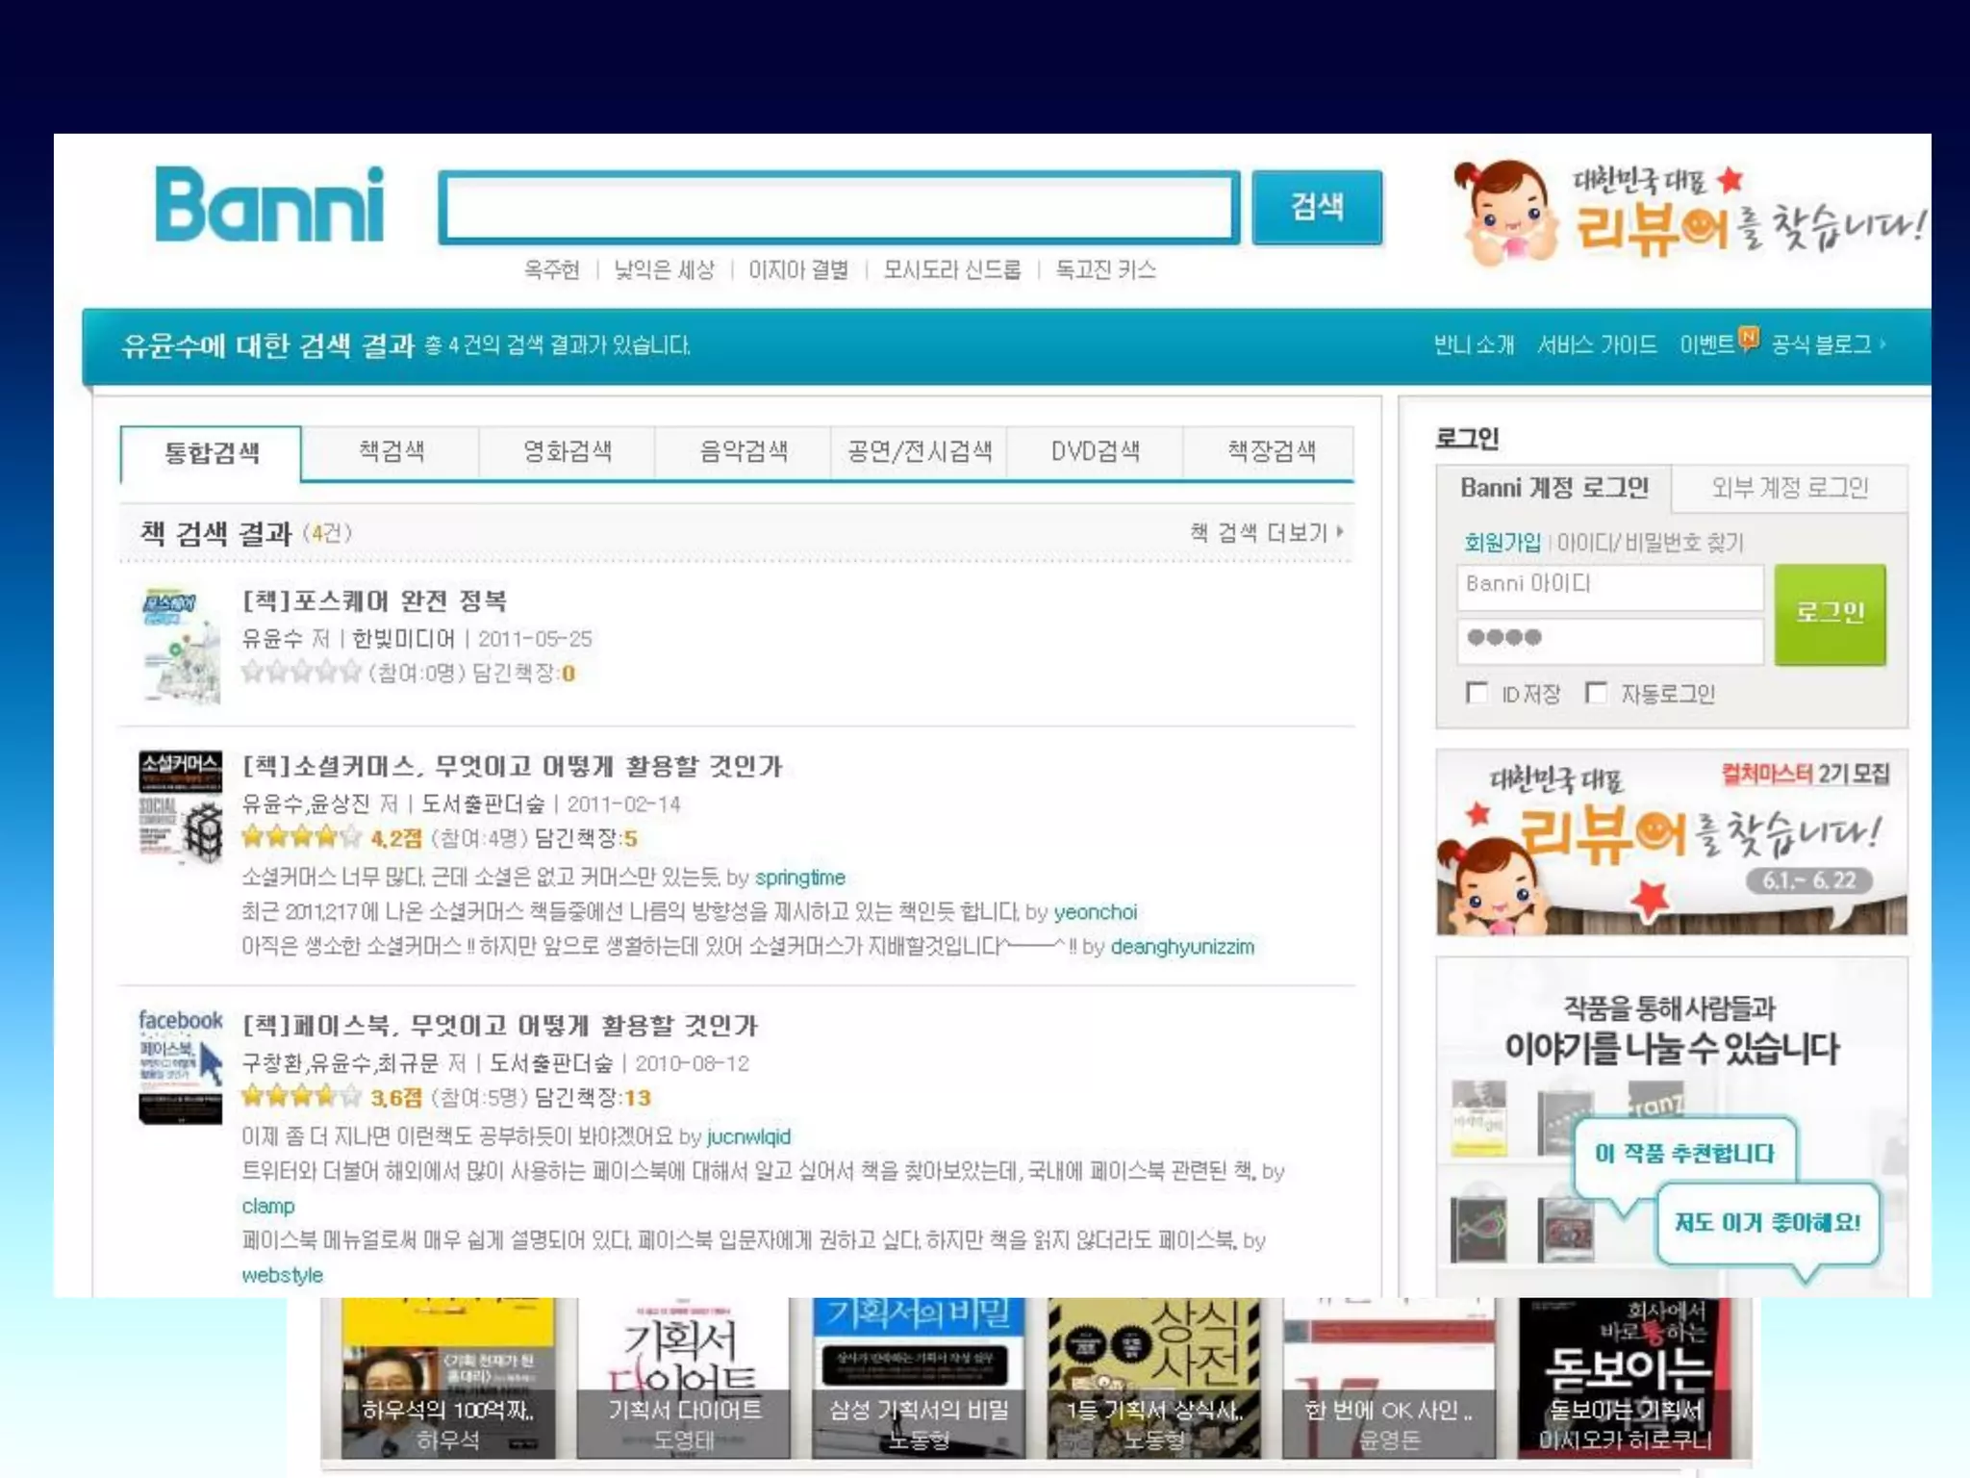Click author text 유윤수,윤상진 저
Screen dimensions: 1970x1478
click(x=319, y=803)
